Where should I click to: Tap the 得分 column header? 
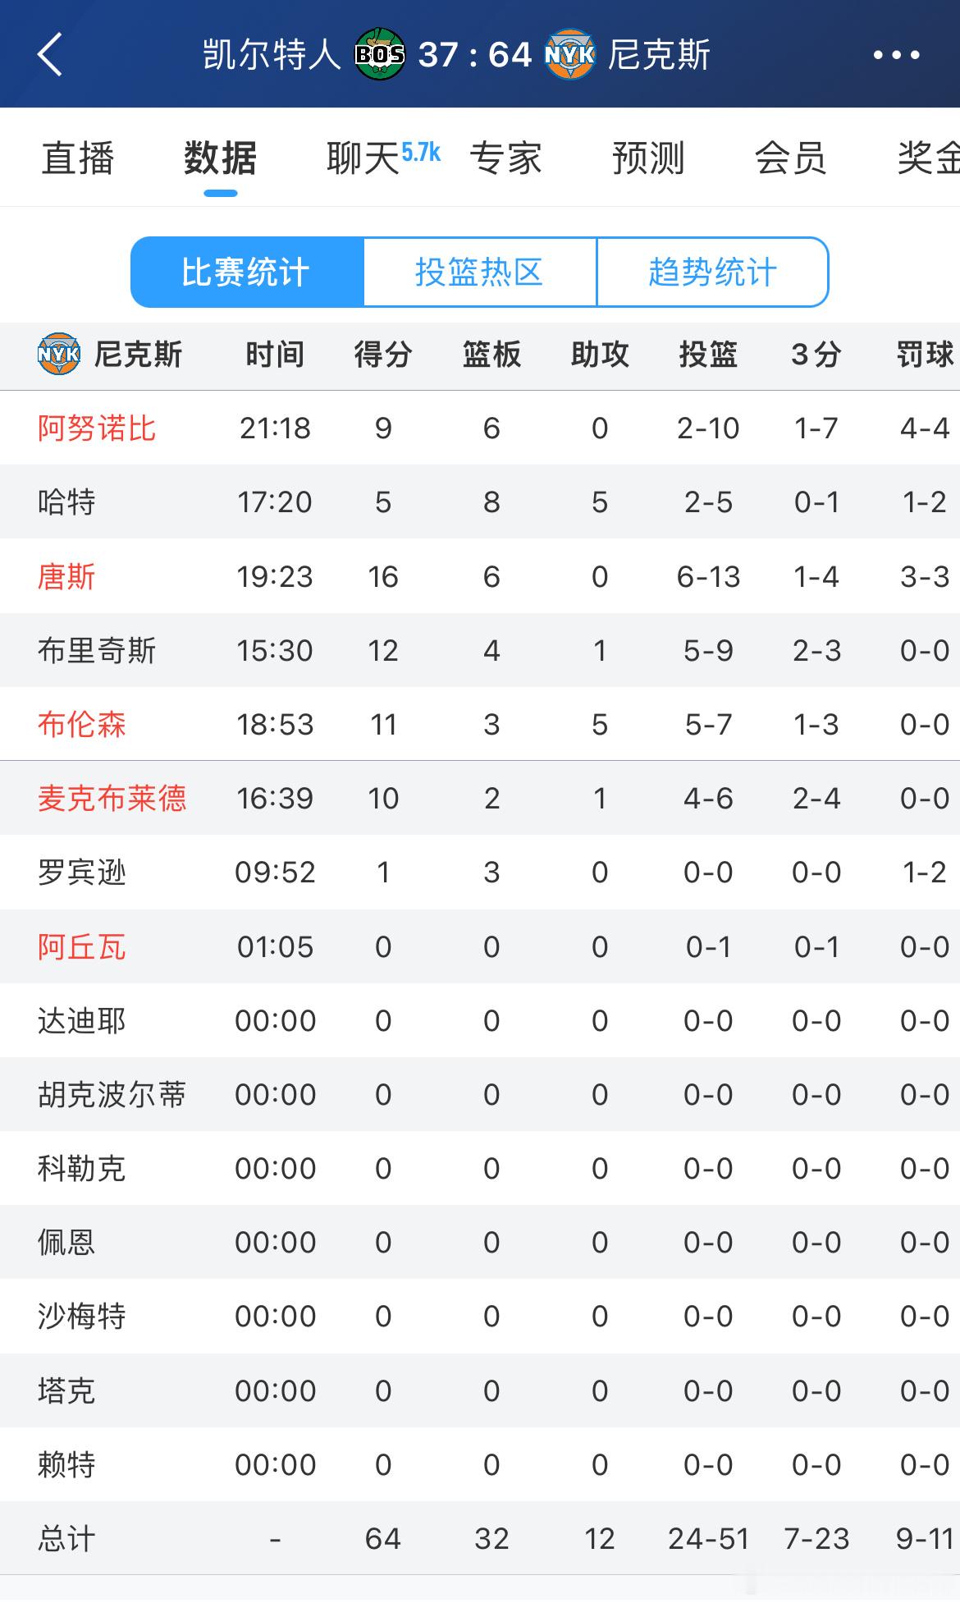point(383,355)
